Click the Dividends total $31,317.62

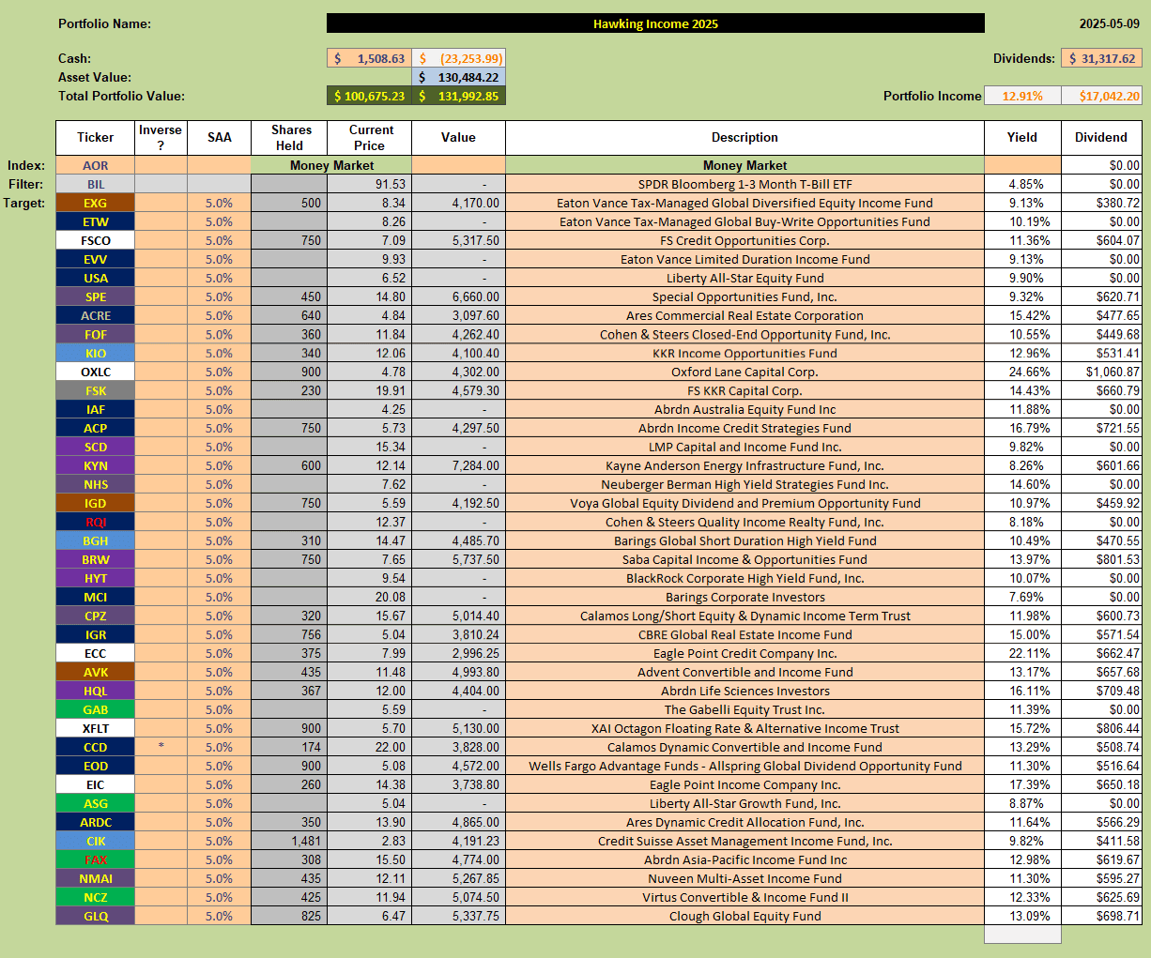pyautogui.click(x=1101, y=58)
